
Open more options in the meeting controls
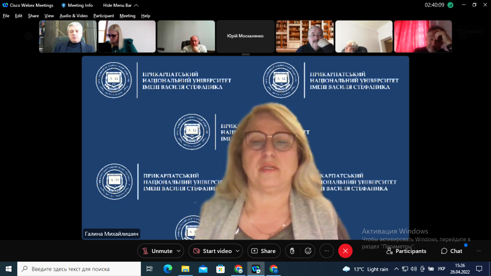tap(327, 251)
